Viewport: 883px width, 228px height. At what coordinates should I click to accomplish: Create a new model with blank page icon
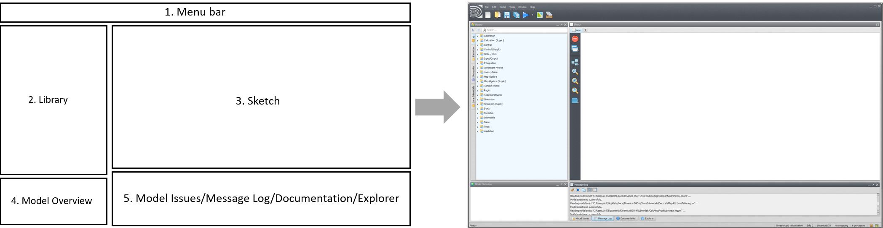click(488, 15)
